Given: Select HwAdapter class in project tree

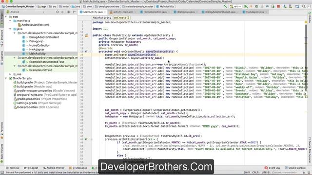Looking at the screenshot, I should coord(34,50).
